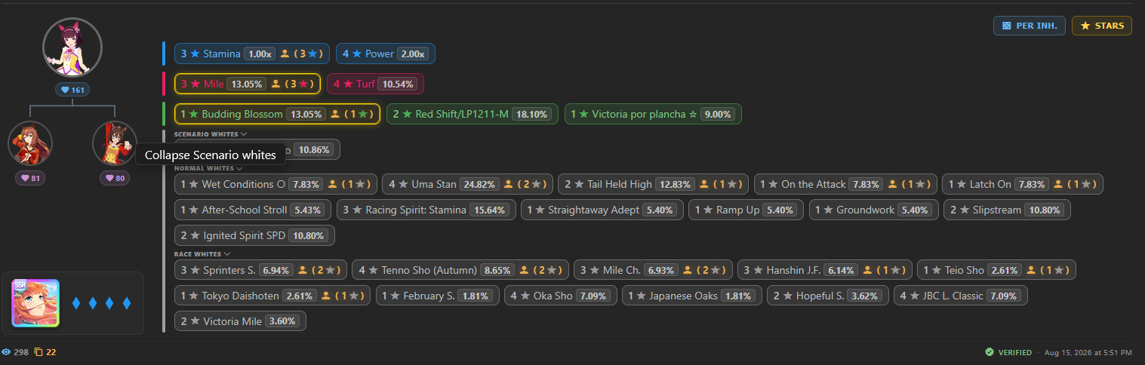Select the Budding Blossom green spark
Viewport: 1145px width, 365px height.
click(277, 114)
